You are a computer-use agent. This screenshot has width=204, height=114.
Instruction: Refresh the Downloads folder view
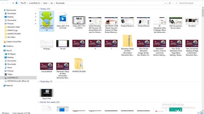(x=170, y=3)
